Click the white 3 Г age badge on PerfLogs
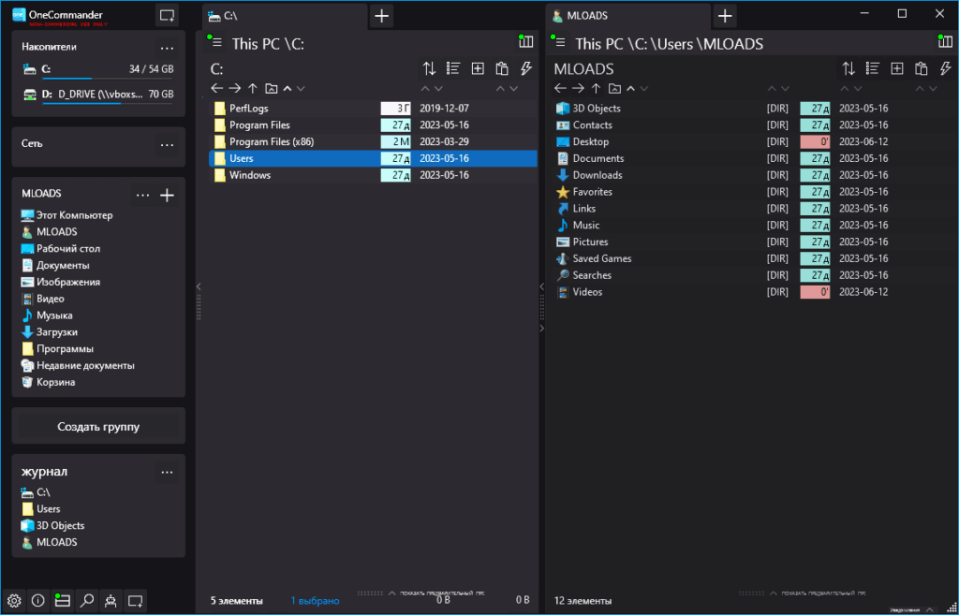Screen dimensions: 959x615 point(396,109)
